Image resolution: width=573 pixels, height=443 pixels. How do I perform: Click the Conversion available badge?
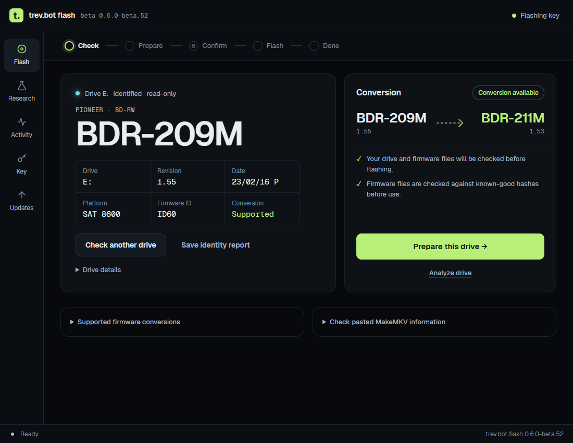(x=508, y=92)
